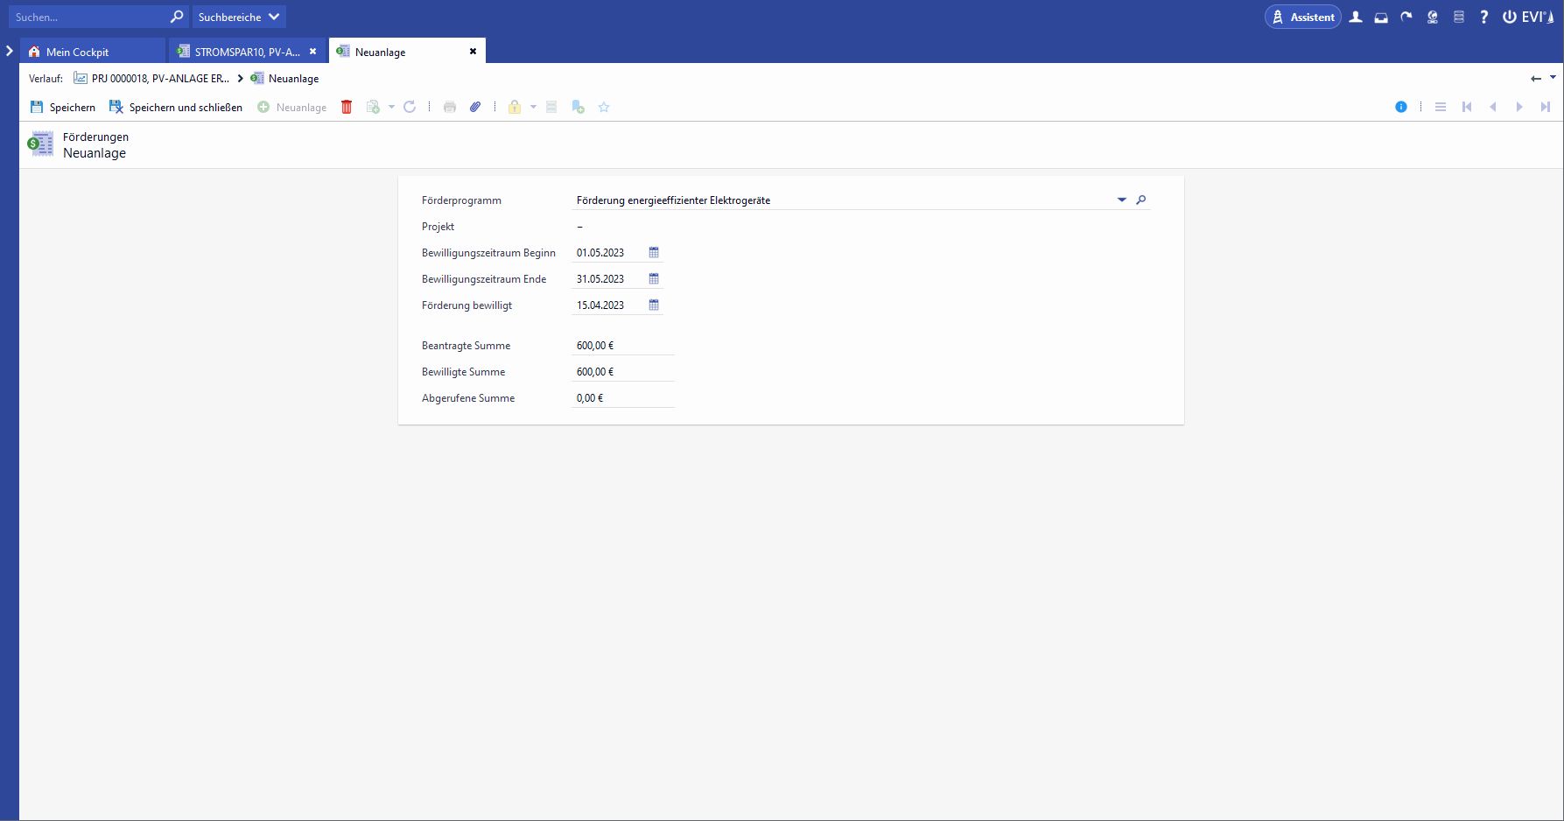Viewport: 1564px width, 821px height.
Task: Open the Assistent button
Action: (1302, 17)
